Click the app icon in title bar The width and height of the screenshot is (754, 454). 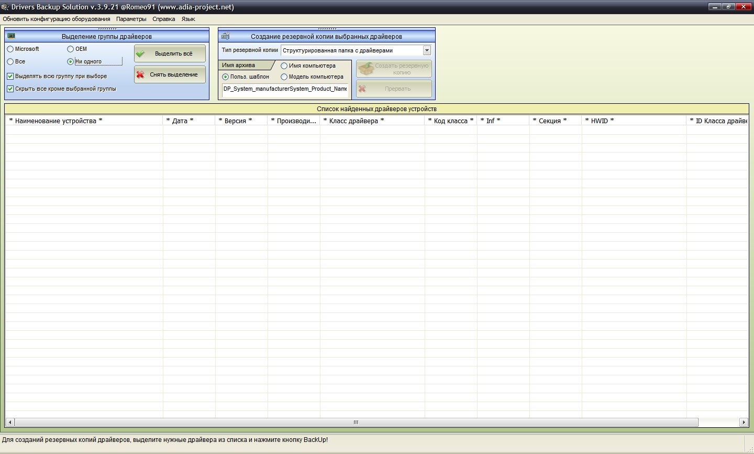[5, 7]
